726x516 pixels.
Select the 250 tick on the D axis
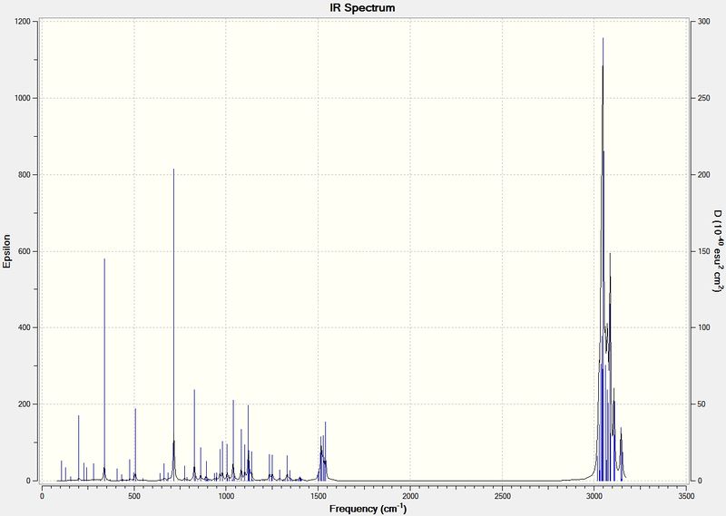click(704, 98)
